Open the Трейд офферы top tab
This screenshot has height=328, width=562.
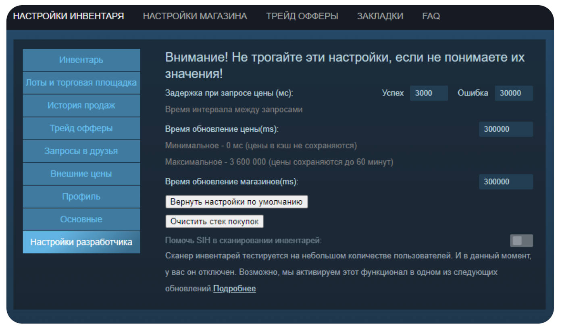click(x=302, y=17)
